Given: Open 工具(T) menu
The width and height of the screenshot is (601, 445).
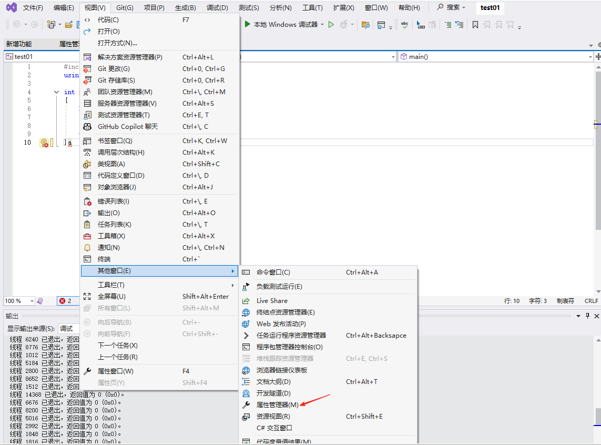Looking at the screenshot, I should point(312,8).
